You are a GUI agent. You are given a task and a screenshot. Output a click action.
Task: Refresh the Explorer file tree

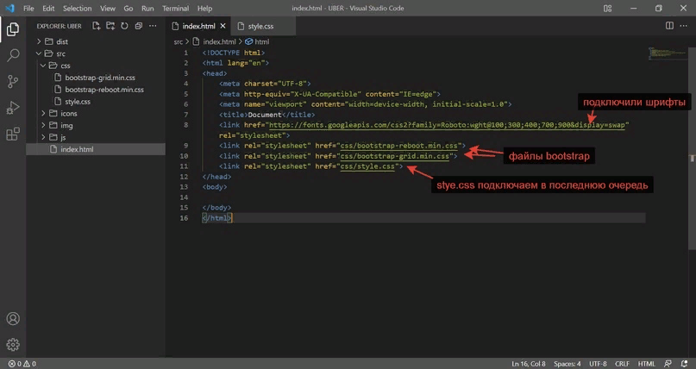click(124, 26)
